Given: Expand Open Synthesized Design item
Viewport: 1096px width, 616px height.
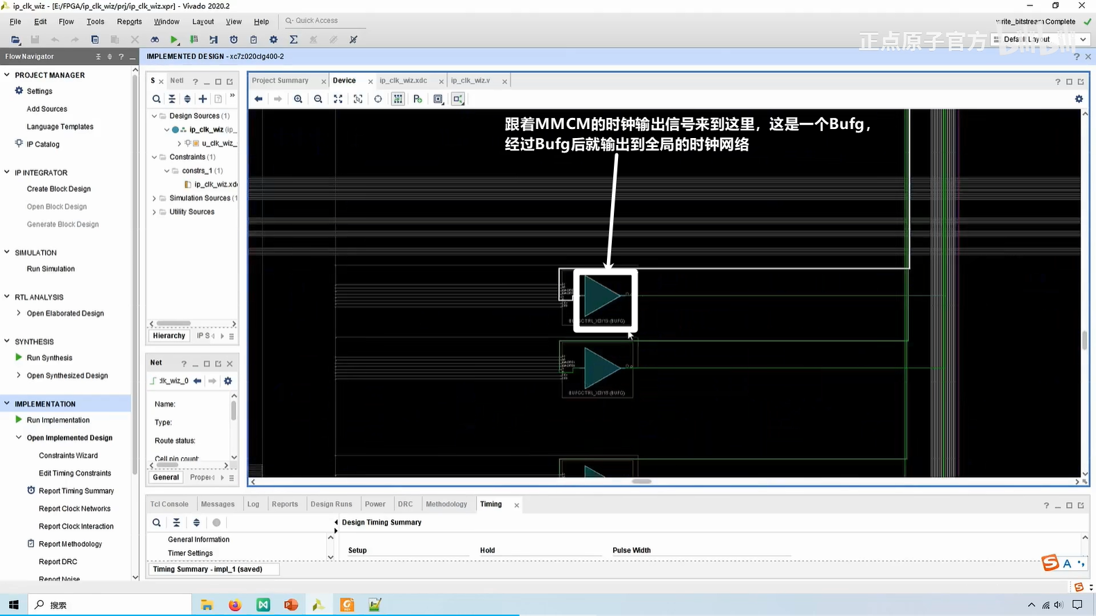Looking at the screenshot, I should [19, 375].
